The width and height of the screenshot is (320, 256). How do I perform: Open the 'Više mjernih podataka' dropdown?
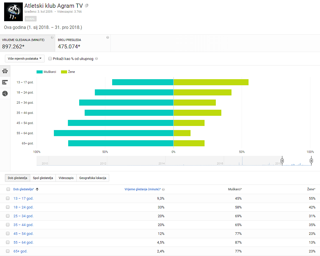[25, 59]
